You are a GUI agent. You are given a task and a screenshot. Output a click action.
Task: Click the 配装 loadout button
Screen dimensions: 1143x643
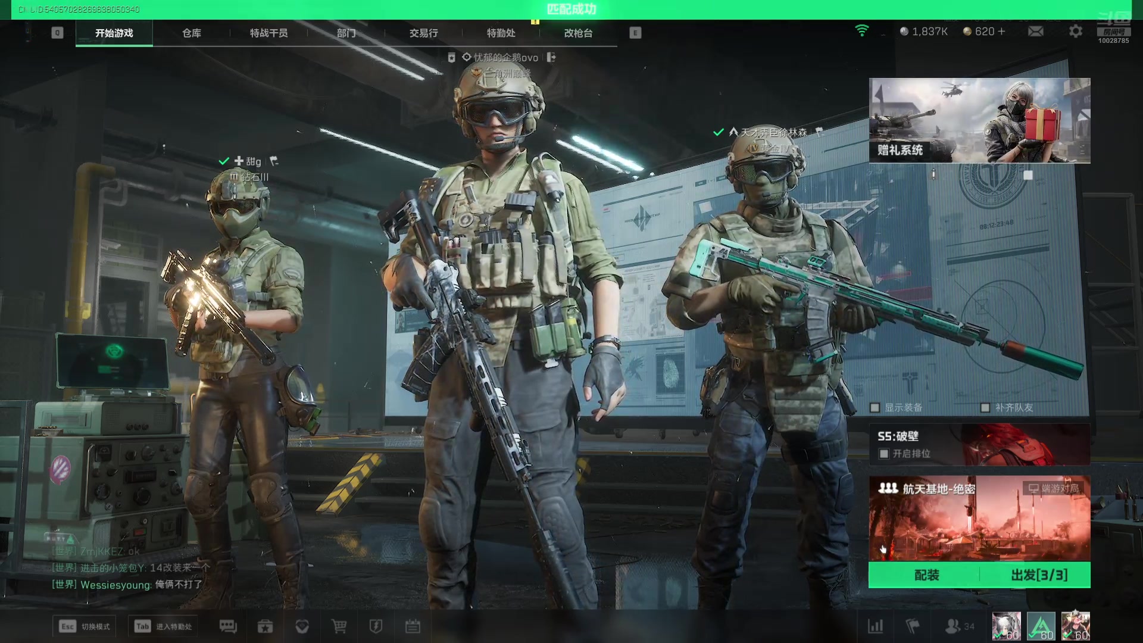pyautogui.click(x=926, y=575)
